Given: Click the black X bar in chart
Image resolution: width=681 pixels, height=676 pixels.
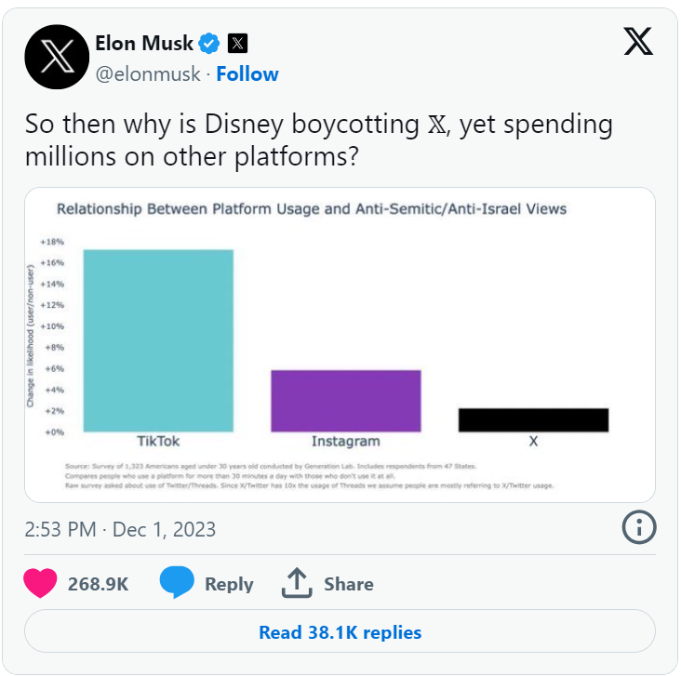Looking at the screenshot, I should coord(534,420).
